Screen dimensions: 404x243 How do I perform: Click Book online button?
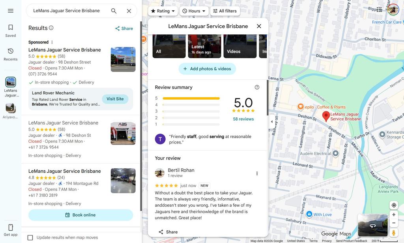click(x=80, y=215)
